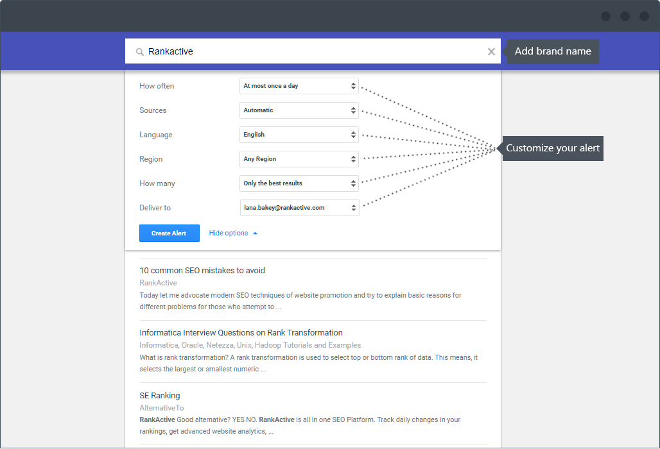Click the Sources label
This screenshot has height=449, width=660.
click(x=153, y=110)
